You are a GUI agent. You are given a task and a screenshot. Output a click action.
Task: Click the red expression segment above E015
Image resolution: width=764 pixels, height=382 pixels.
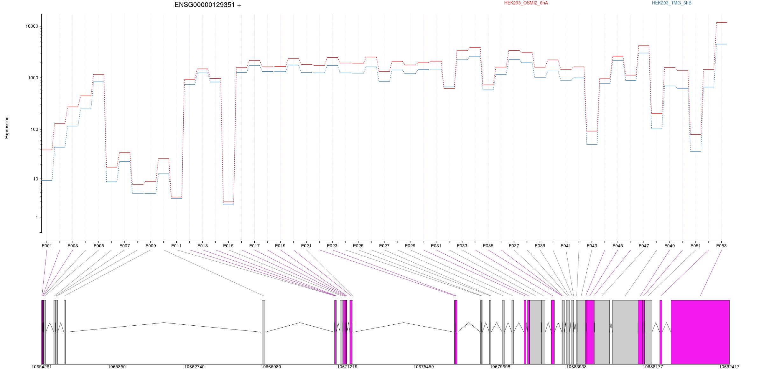229,202
